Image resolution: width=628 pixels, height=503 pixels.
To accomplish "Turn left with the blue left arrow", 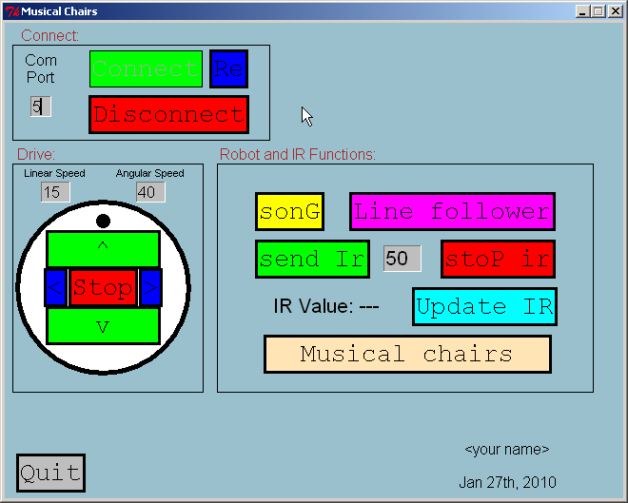I will tap(55, 287).
